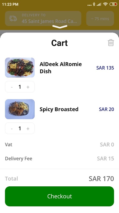Tap the Delivery Fee row
This screenshot has height=213, width=119.
(x=59, y=158)
